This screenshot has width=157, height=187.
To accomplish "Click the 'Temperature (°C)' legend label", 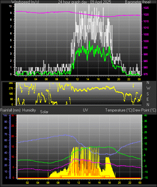I will coord(119,110).
